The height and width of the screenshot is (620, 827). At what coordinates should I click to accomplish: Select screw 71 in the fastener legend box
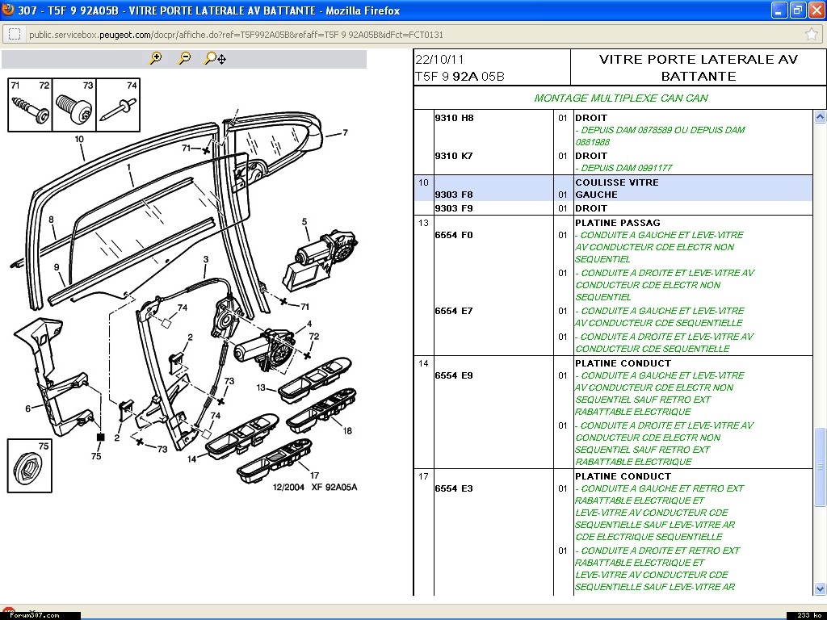[x=30, y=110]
